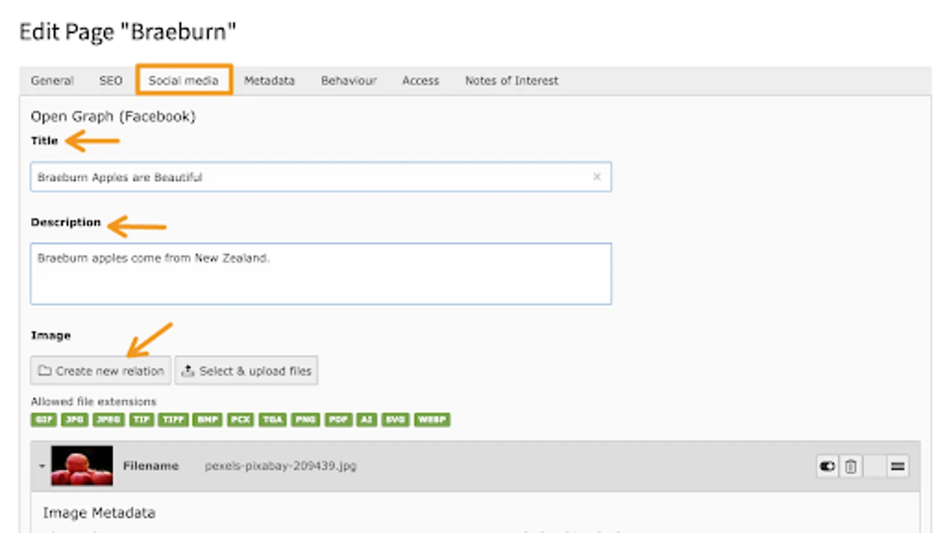Viewport: 947px width, 533px height.
Task: Open the Social media tab
Action: pyautogui.click(x=183, y=80)
